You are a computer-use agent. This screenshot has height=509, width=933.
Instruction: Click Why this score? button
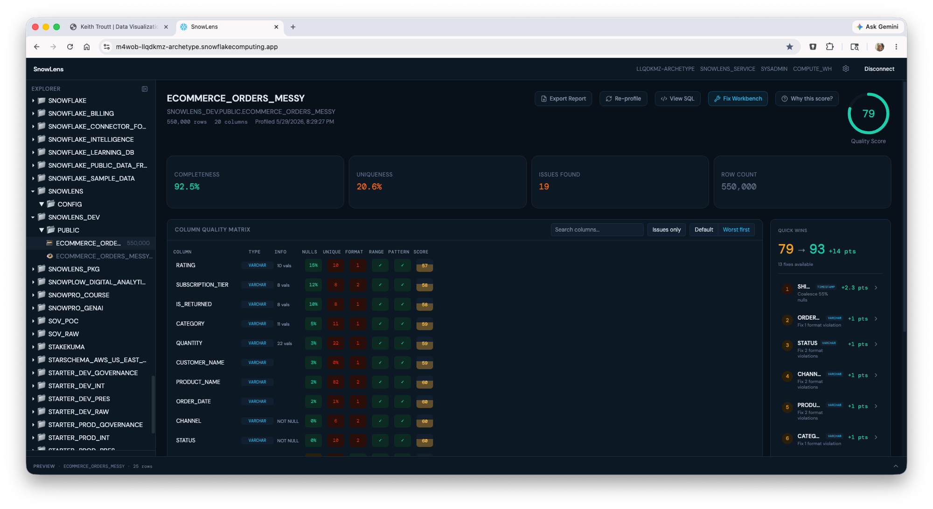pos(807,98)
